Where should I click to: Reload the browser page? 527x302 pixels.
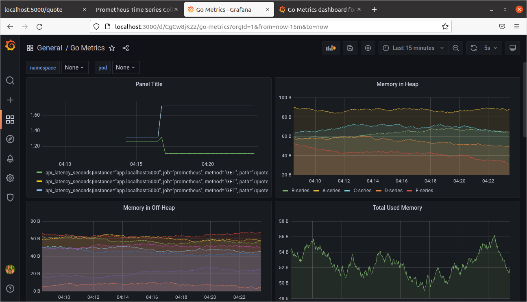(x=39, y=26)
